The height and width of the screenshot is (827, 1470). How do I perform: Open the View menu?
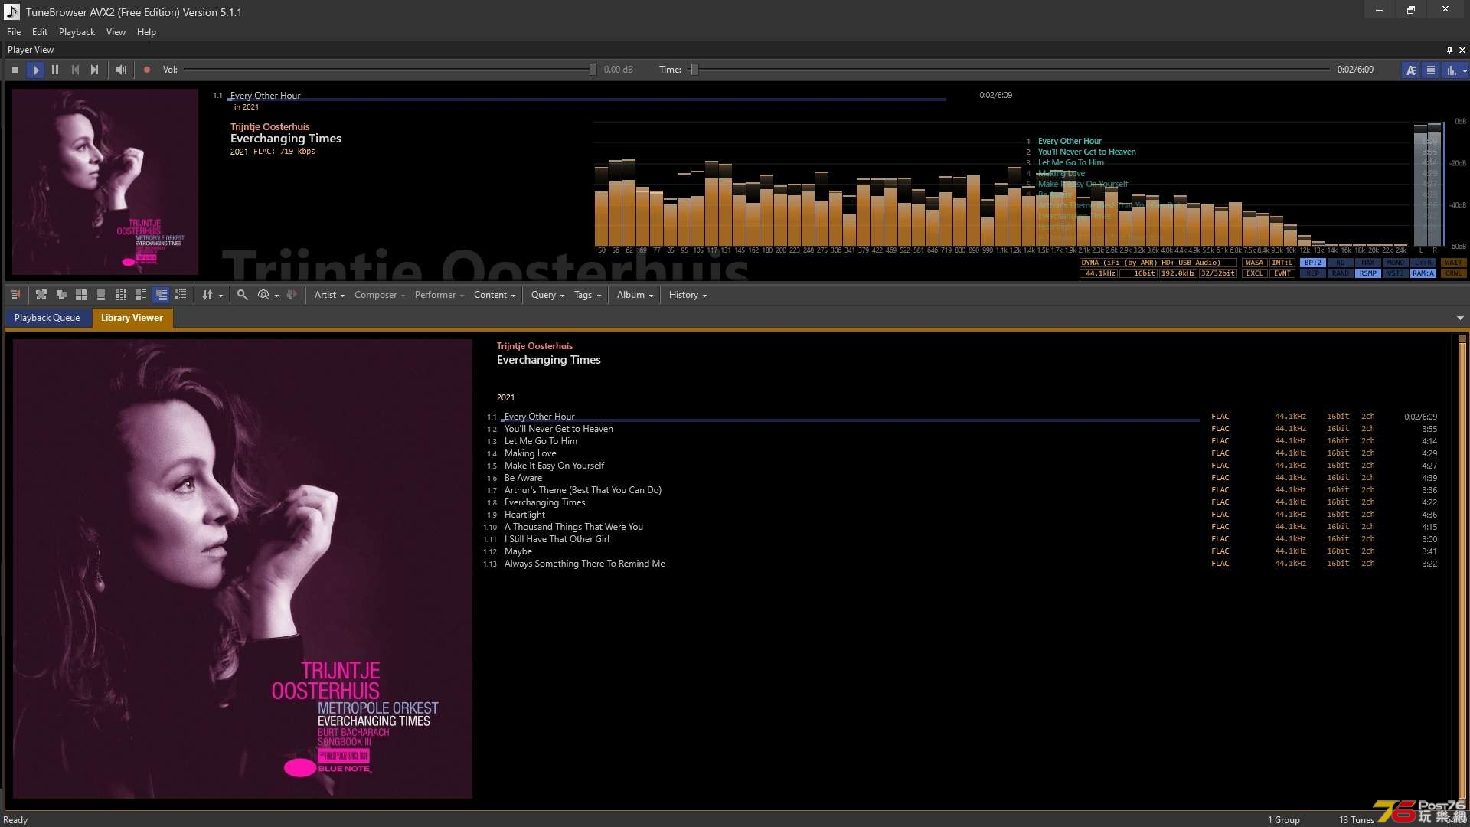click(116, 32)
